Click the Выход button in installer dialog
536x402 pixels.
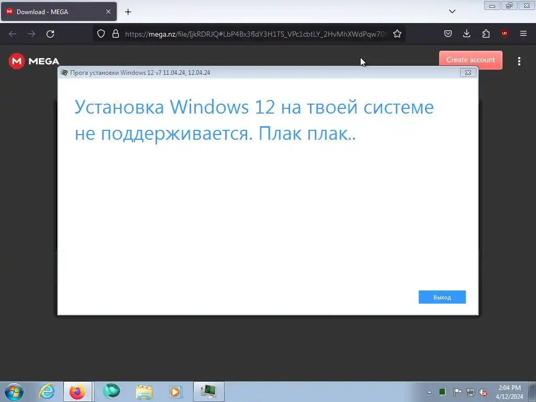[x=442, y=297]
